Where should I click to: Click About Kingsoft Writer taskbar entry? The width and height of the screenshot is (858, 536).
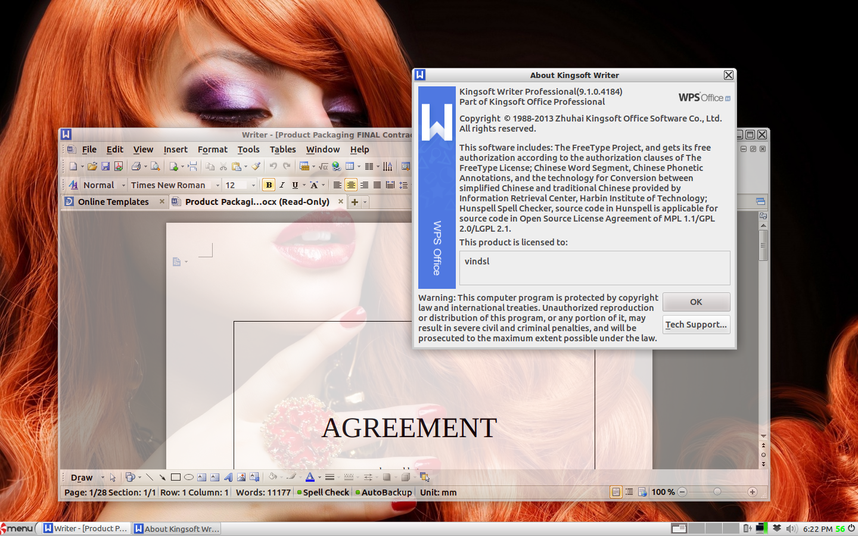(176, 528)
